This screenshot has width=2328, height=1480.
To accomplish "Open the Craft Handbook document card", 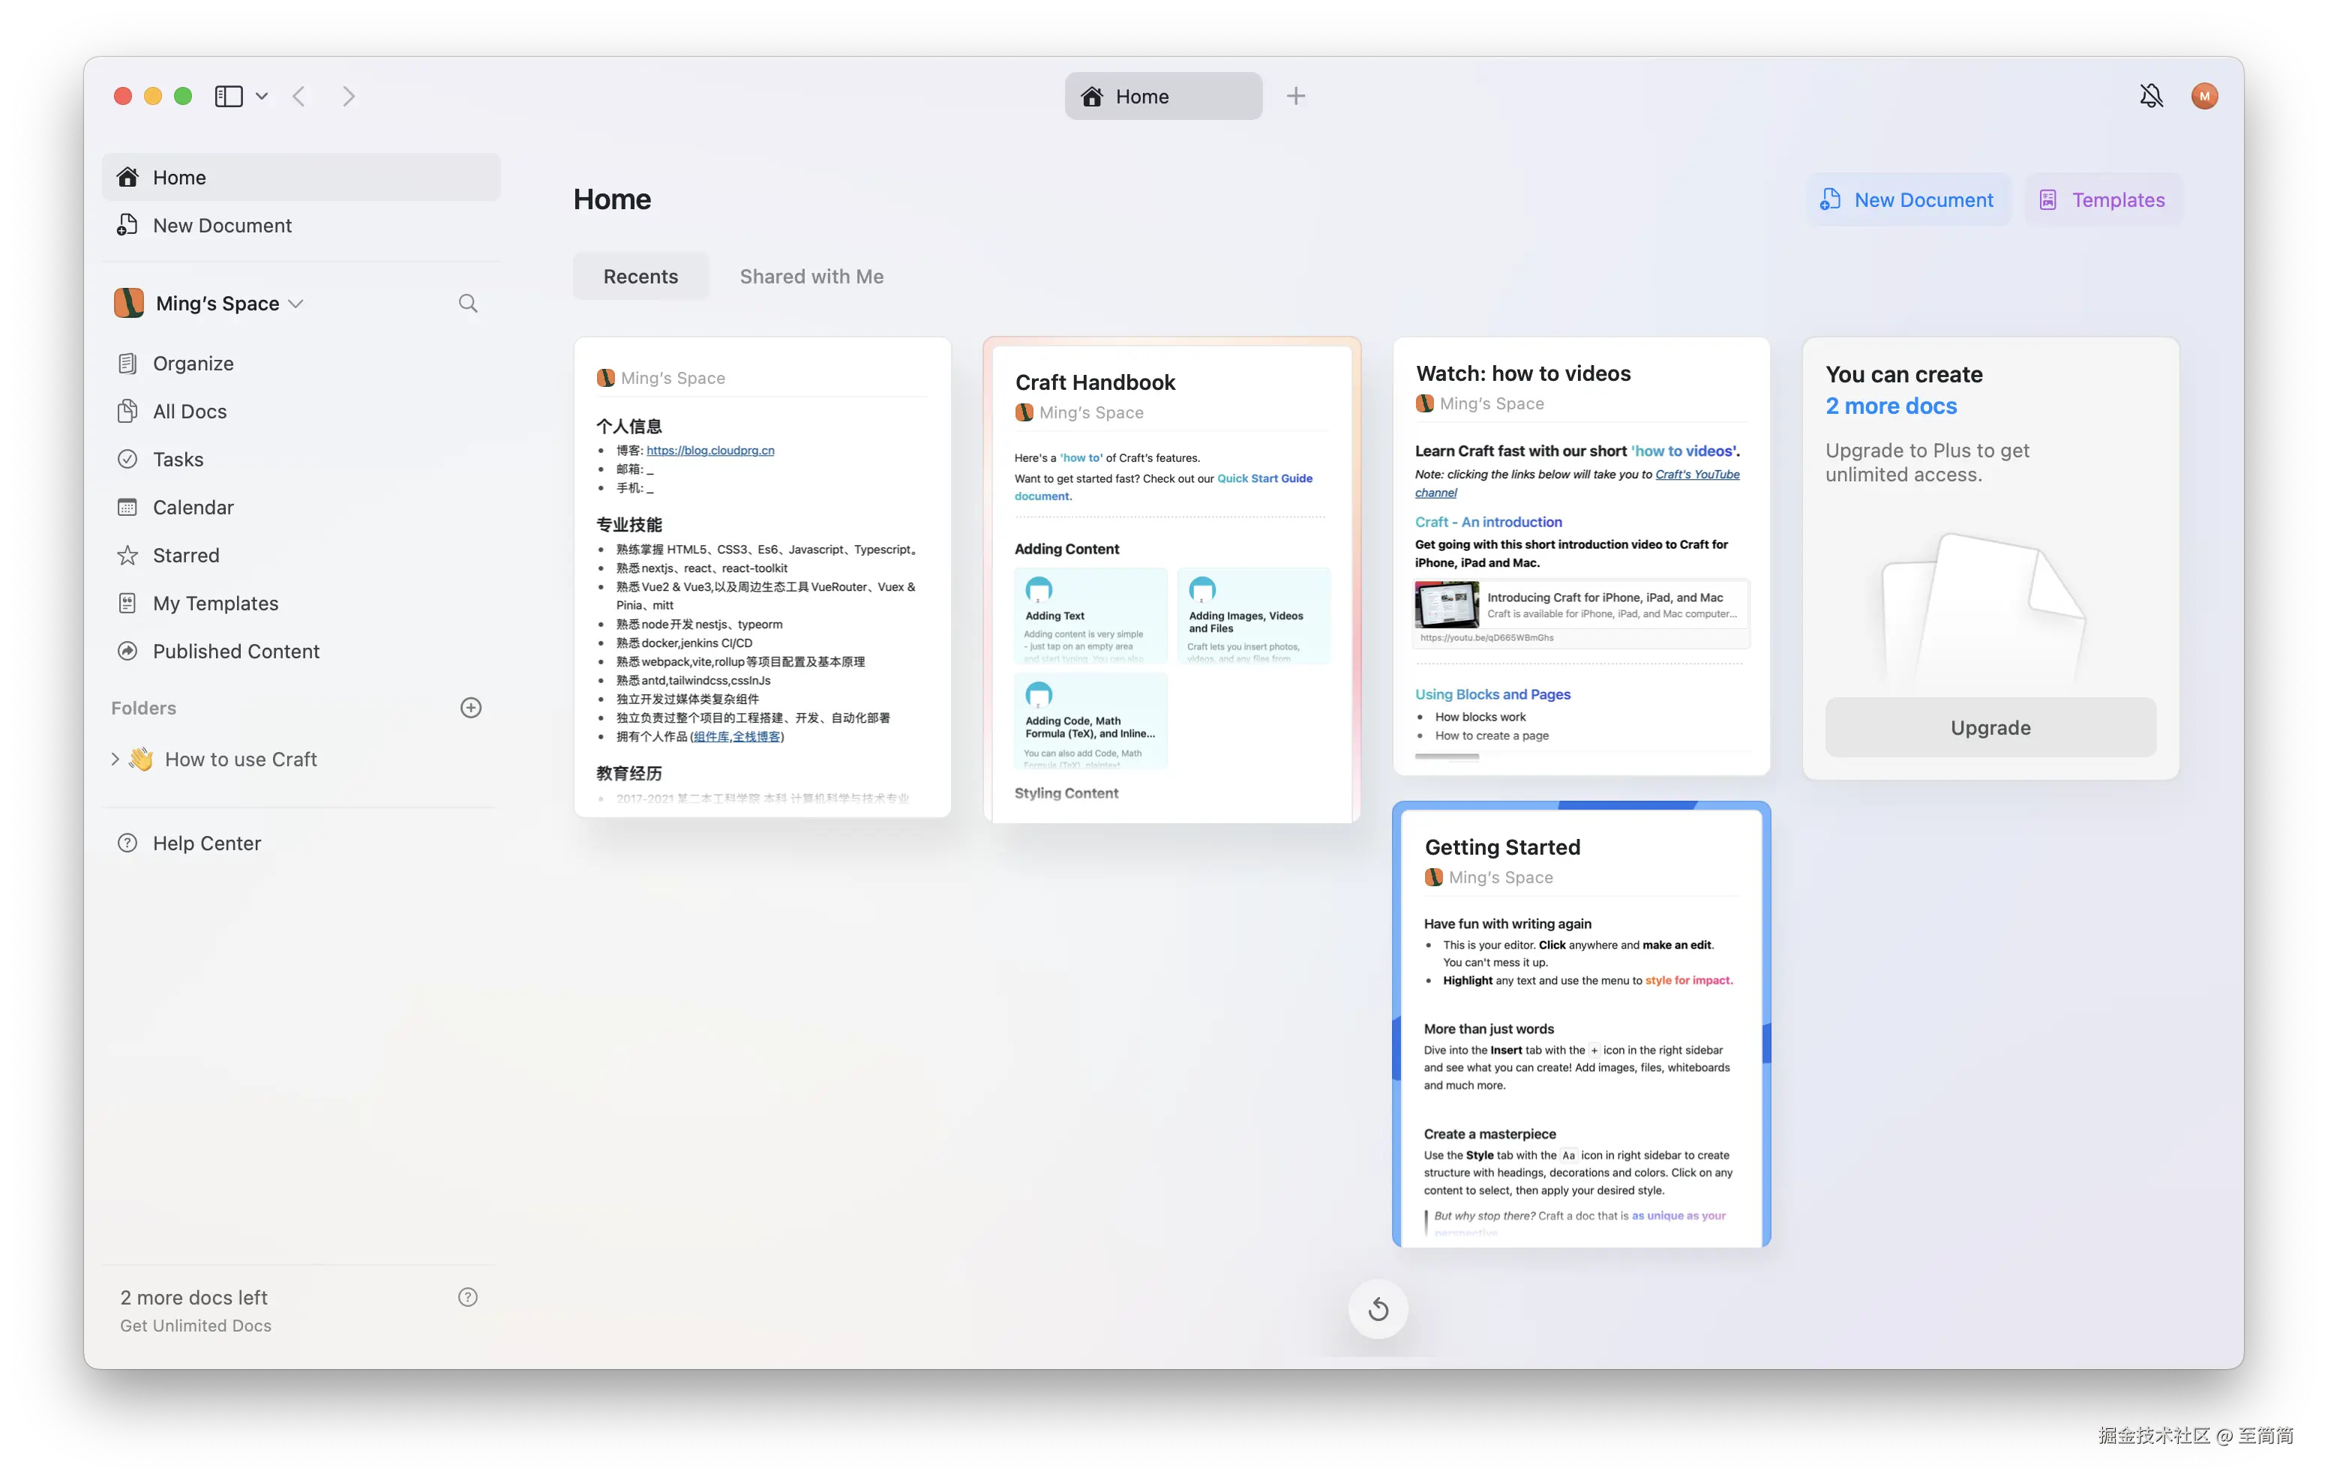I will coord(1171,580).
